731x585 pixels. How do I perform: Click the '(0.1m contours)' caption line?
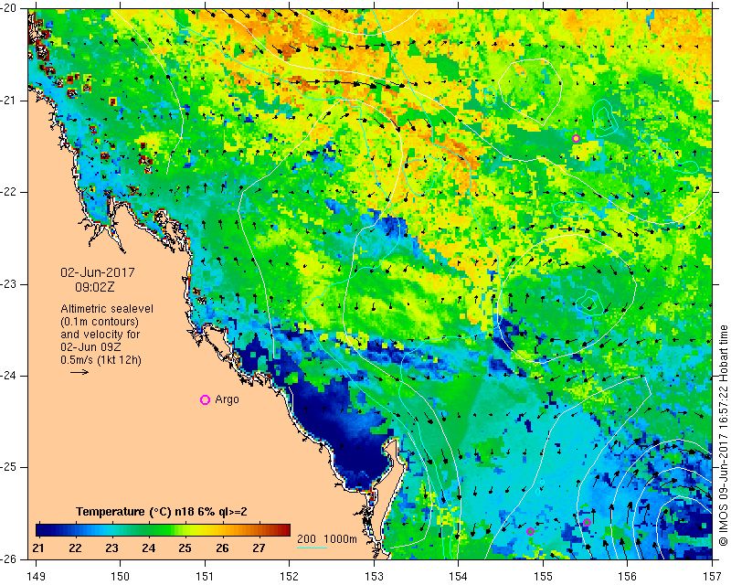pyautogui.click(x=100, y=322)
